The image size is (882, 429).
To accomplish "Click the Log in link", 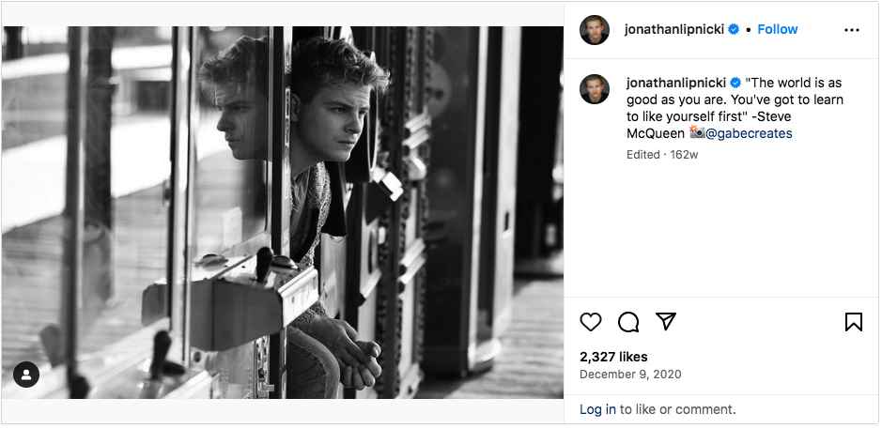I will pos(597,409).
